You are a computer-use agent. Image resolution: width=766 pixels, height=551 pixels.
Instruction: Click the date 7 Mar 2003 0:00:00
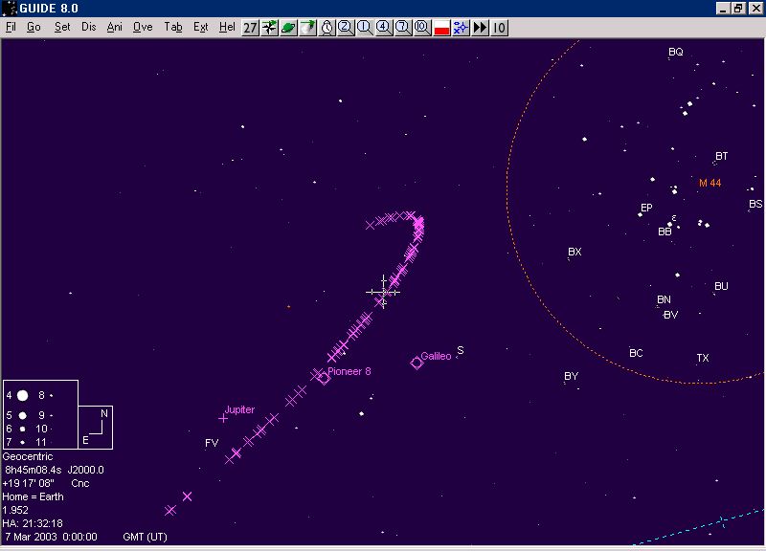tap(51, 537)
